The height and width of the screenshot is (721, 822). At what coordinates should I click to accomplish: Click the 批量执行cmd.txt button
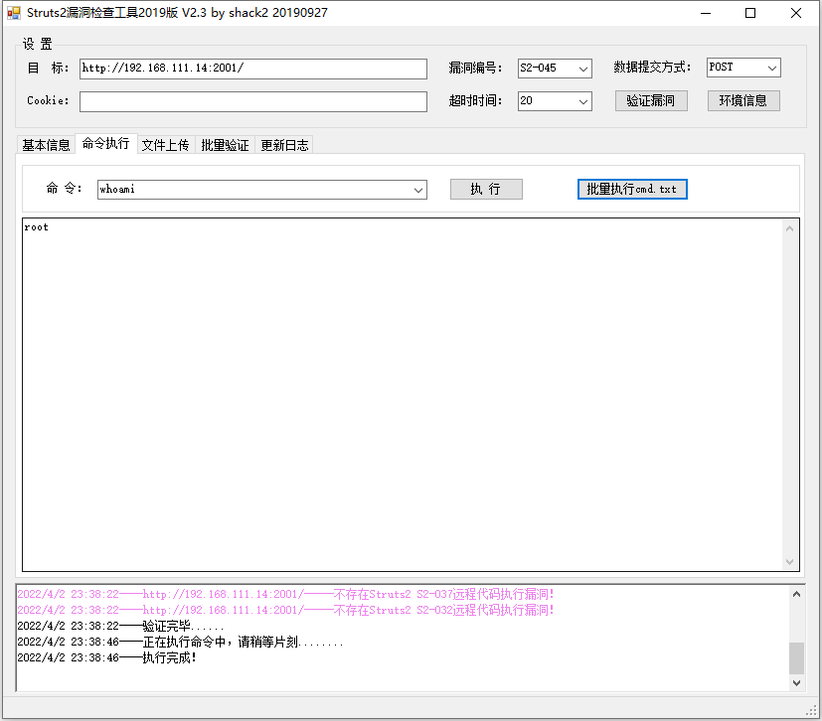coord(632,189)
